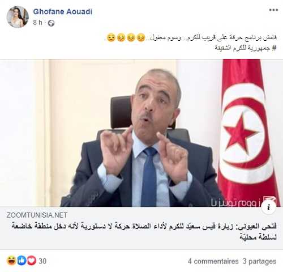Open the ZOOMTUNISIA.NET source link
Image resolution: width=283 pixels, height=272 pixels.
[x=37, y=215]
